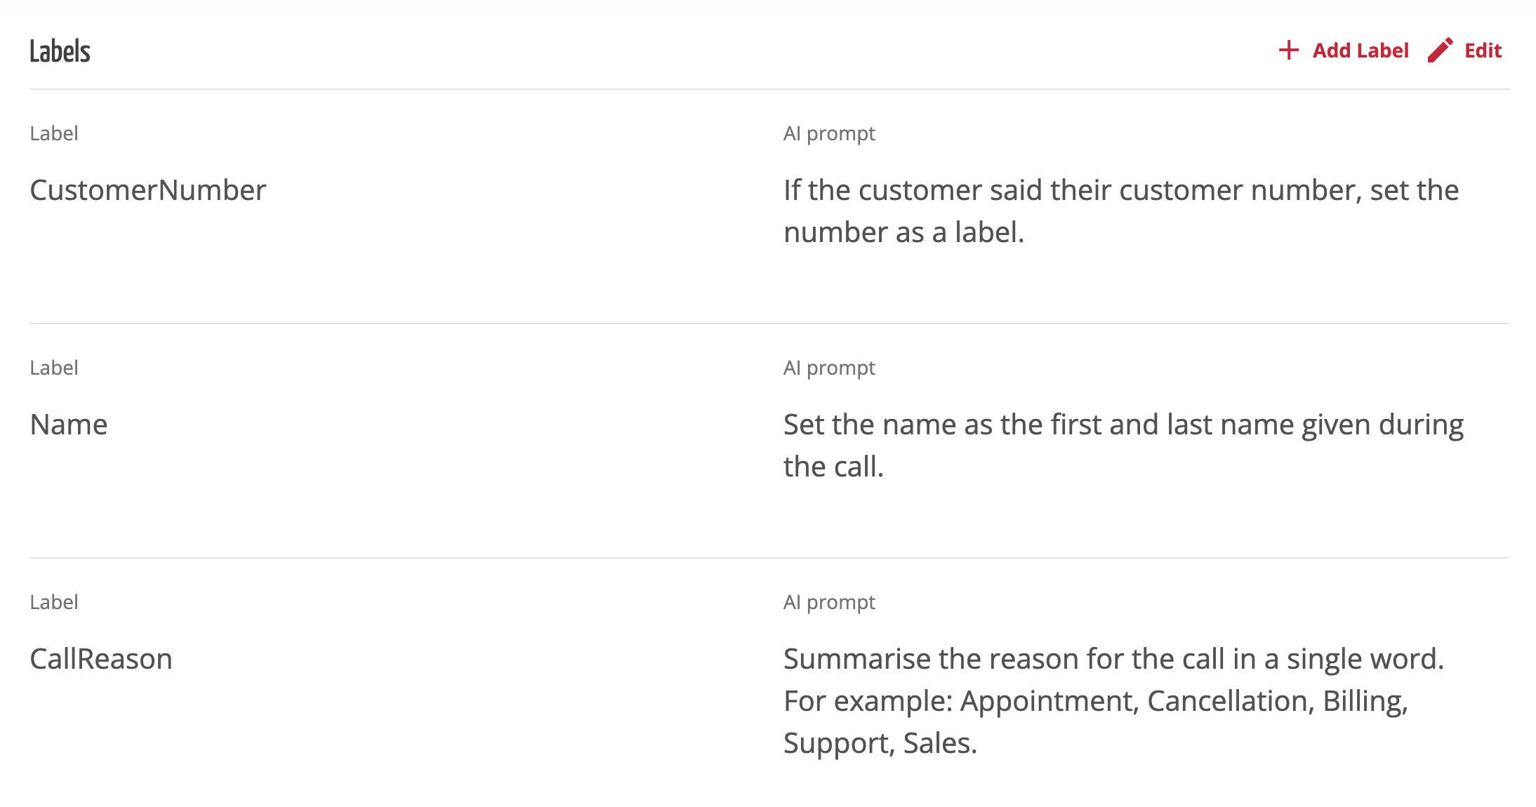Click the divider between Name and CallReason rows
This screenshot has height=807, width=1536.
pyautogui.click(x=769, y=558)
